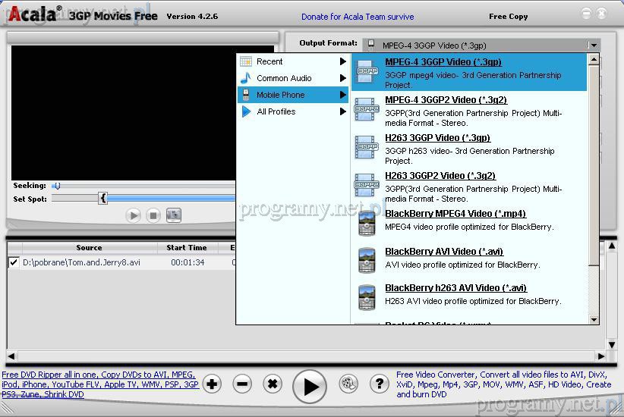Image resolution: width=624 pixels, height=417 pixels.
Task: Click the remove file minus button
Action: point(242,384)
